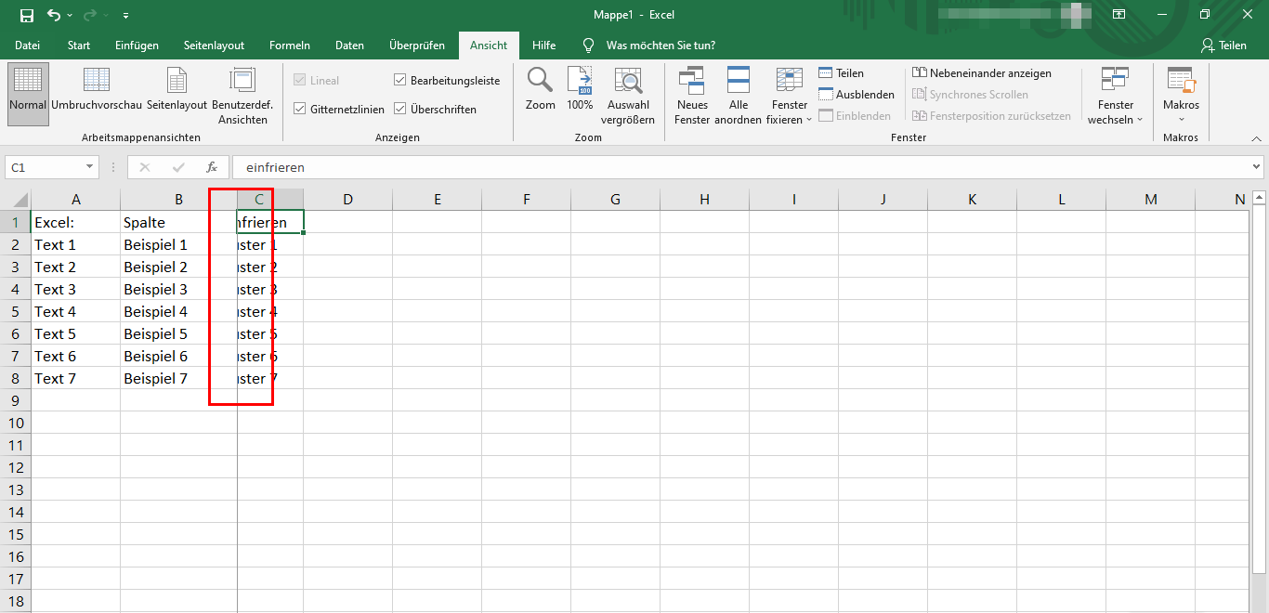Open the Quick Access Toolbar customize dropdown
The image size is (1269, 613).
(125, 16)
